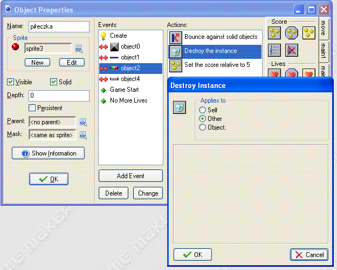The image size is (337, 270).
Task: Click the Draw Score action icon
Action: pyautogui.click(x=308, y=33)
